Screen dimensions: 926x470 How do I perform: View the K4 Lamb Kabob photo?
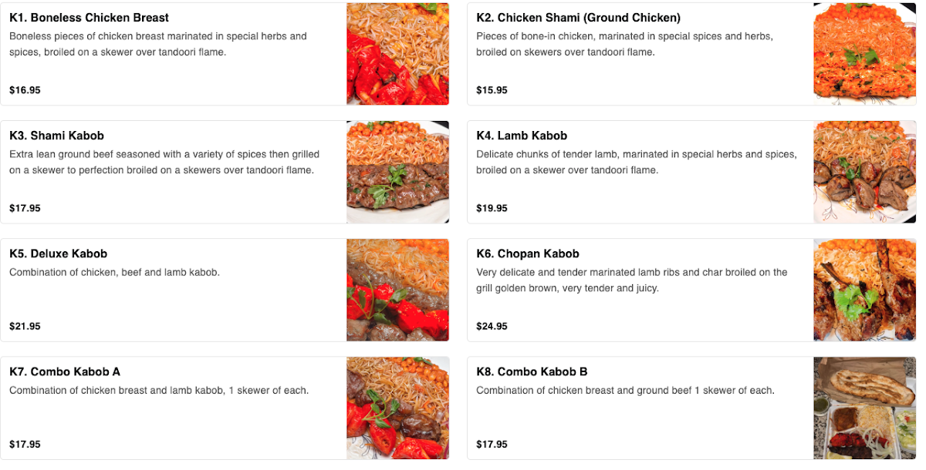point(864,172)
